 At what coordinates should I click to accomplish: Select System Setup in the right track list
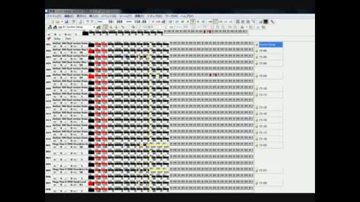270,45
